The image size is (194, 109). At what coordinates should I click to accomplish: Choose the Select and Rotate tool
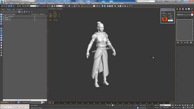[x=50, y=6]
